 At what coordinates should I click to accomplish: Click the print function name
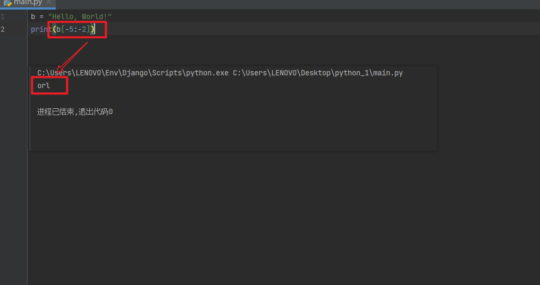pyautogui.click(x=41, y=29)
